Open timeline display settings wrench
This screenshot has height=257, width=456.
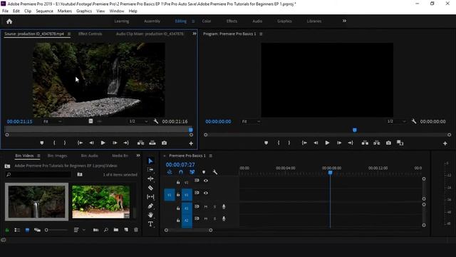pos(215,172)
